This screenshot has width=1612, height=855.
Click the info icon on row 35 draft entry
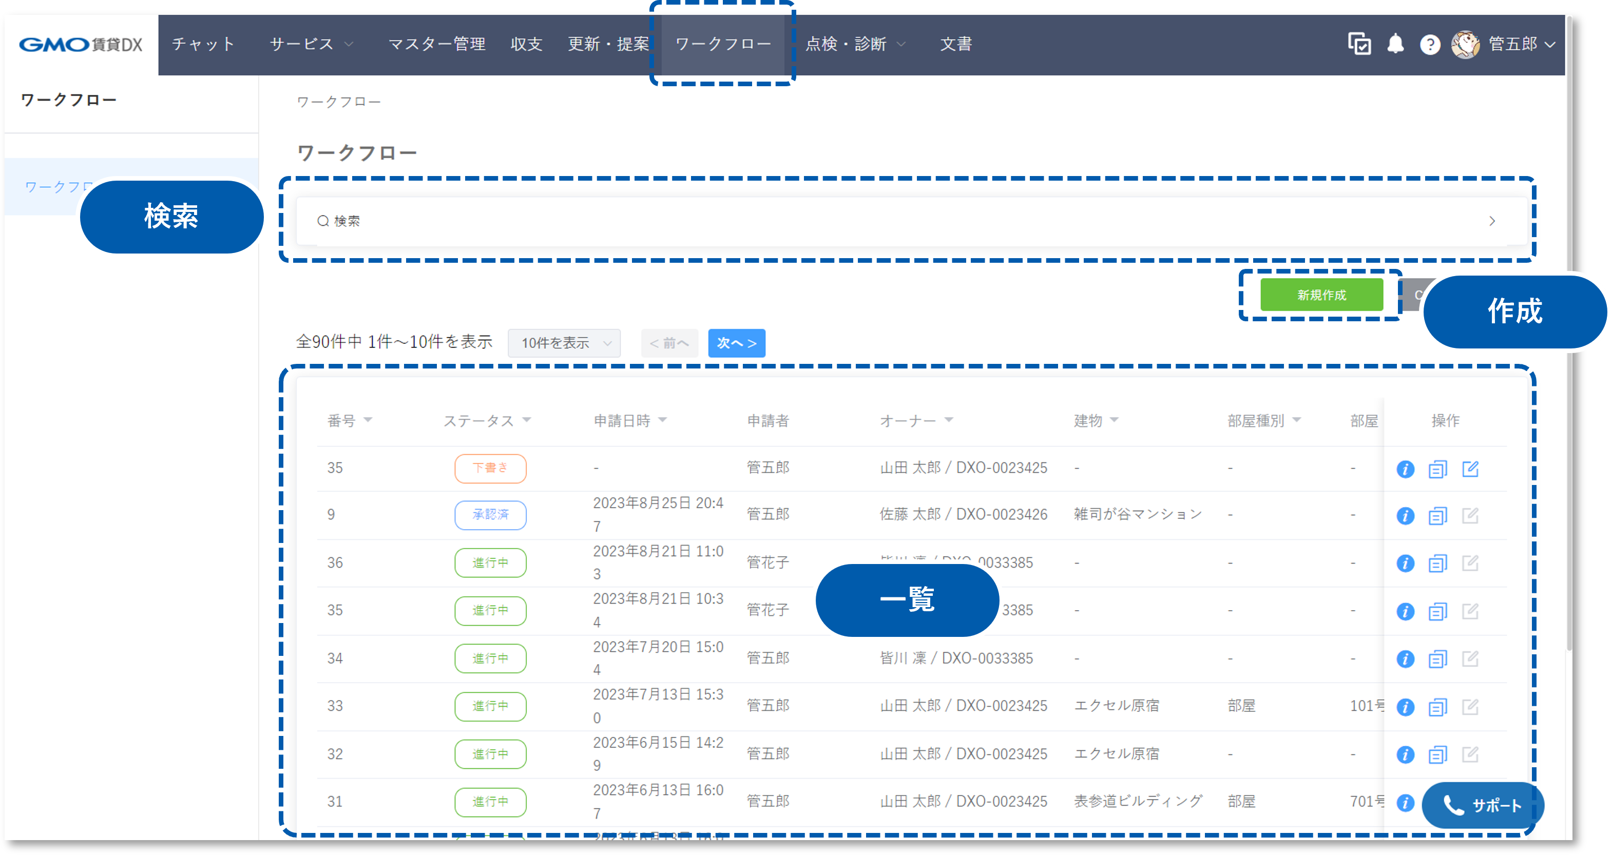(1405, 469)
